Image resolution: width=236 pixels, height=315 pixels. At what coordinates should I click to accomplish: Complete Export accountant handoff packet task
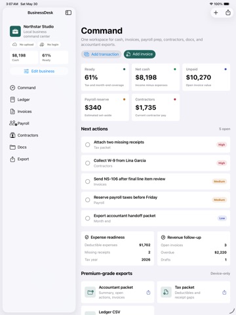click(88, 218)
